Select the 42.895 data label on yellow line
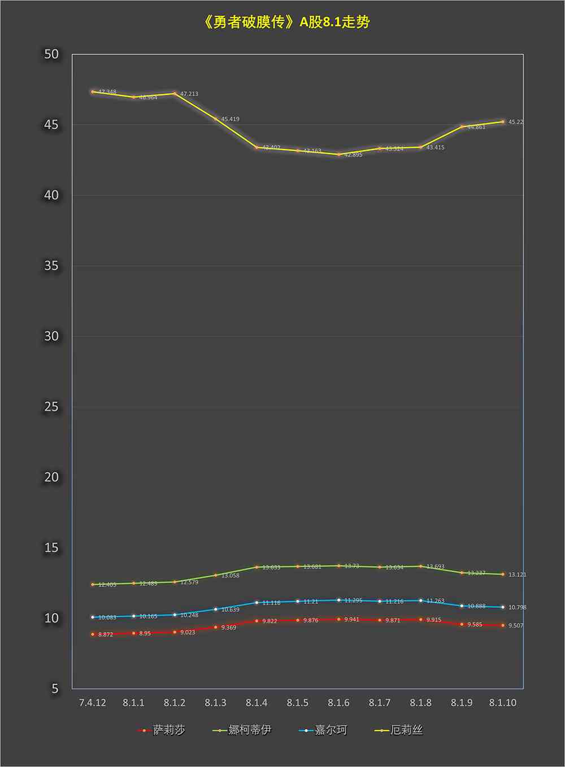565x767 pixels. (353, 155)
